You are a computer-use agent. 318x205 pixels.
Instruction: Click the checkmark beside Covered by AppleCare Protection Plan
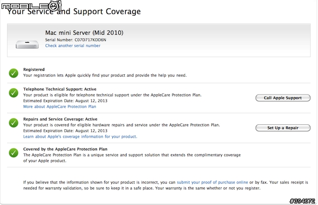coord(13,153)
